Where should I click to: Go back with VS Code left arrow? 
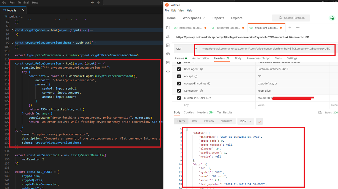(x=92, y=2)
